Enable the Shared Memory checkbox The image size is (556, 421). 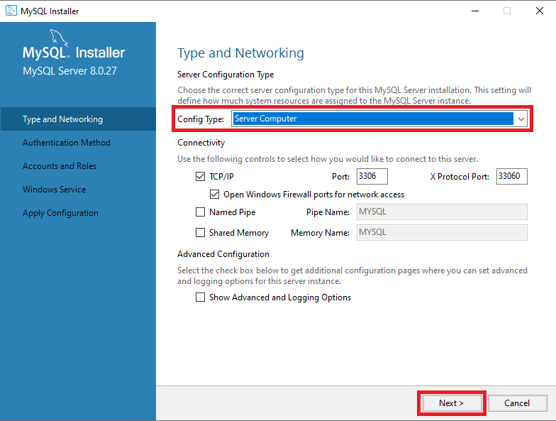pyautogui.click(x=200, y=233)
